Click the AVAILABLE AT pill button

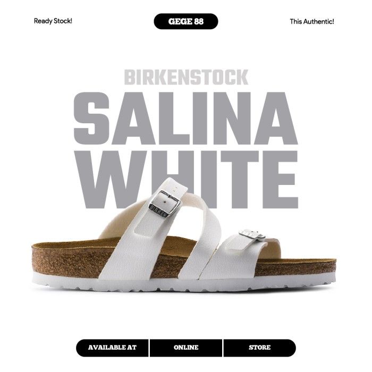click(x=112, y=348)
